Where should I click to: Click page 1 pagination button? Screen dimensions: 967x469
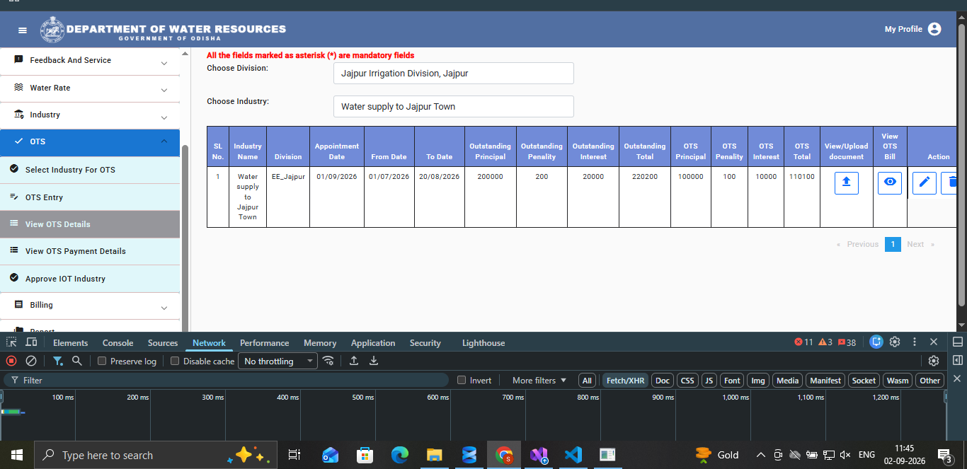893,244
